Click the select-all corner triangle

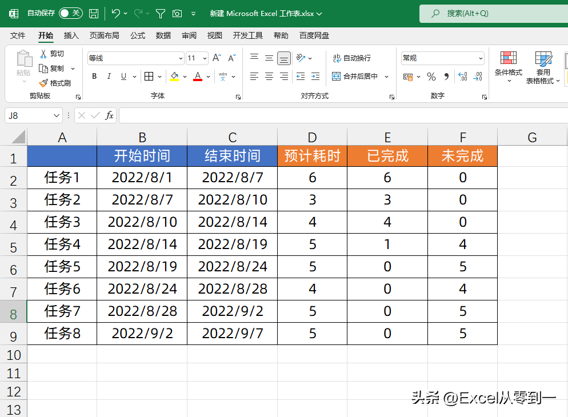coord(18,137)
